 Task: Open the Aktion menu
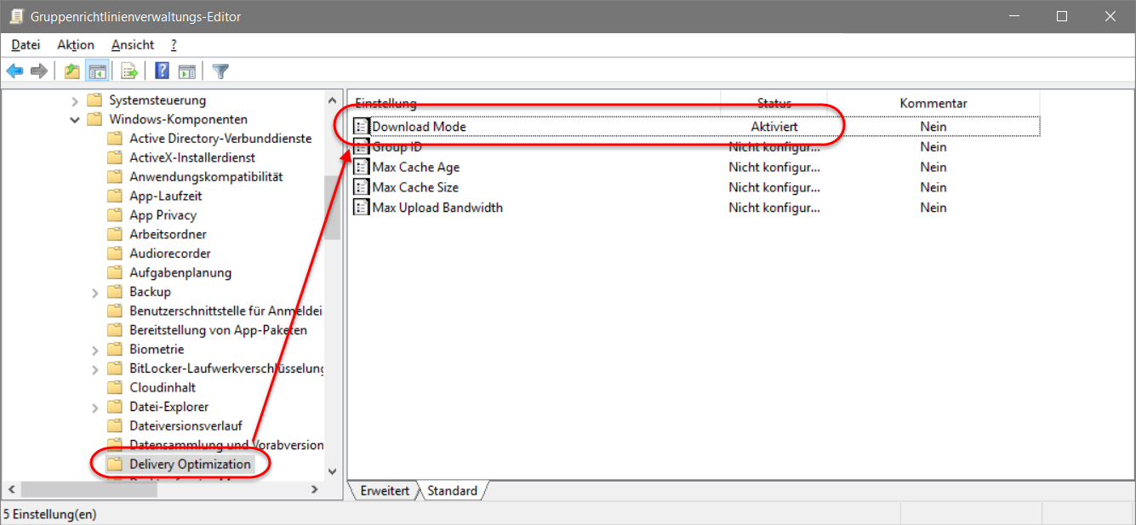click(x=75, y=44)
